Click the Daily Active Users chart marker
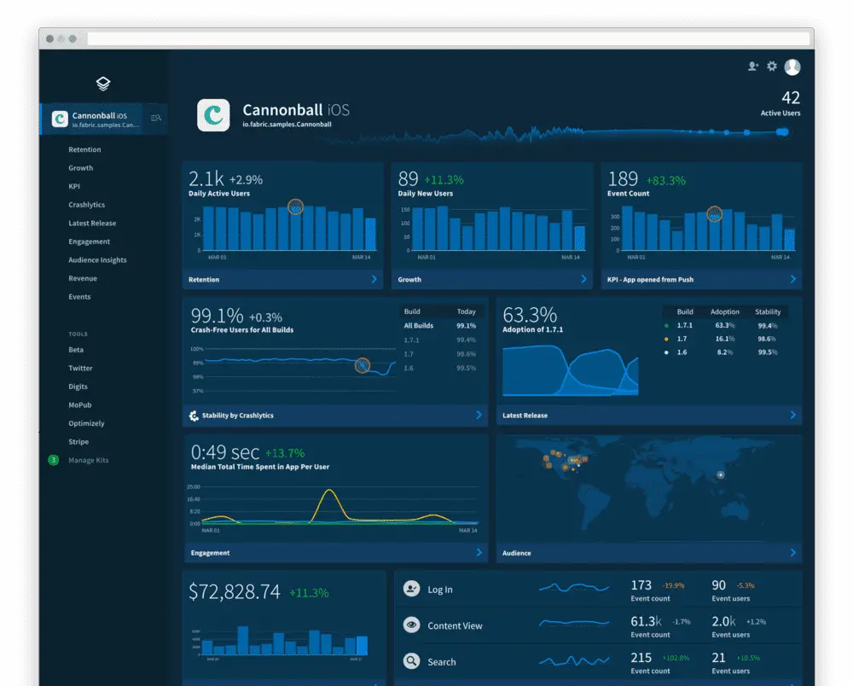Screen dimensions: 853x686 coord(295,206)
